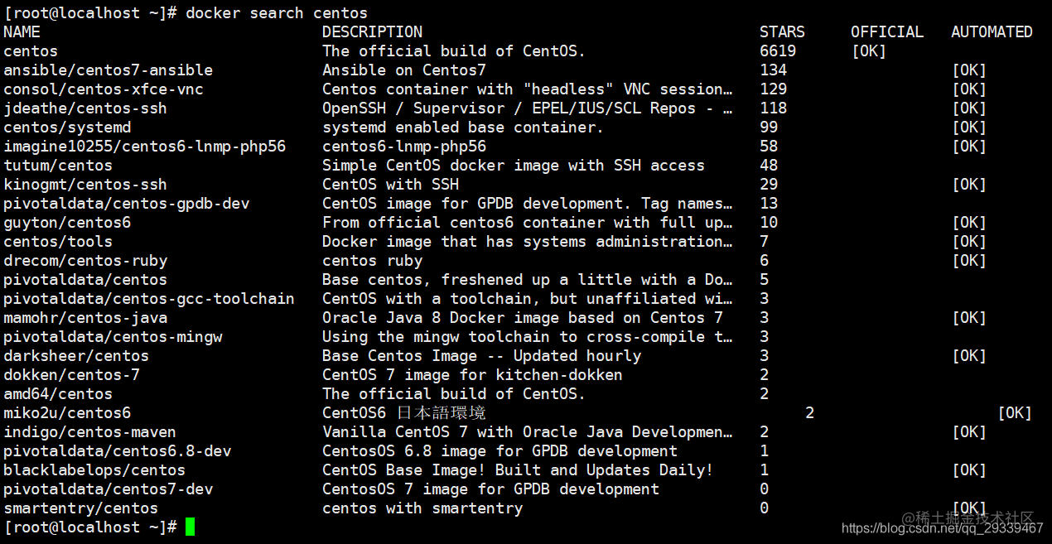Click the star count 6619
1052x544 pixels.
778,51
